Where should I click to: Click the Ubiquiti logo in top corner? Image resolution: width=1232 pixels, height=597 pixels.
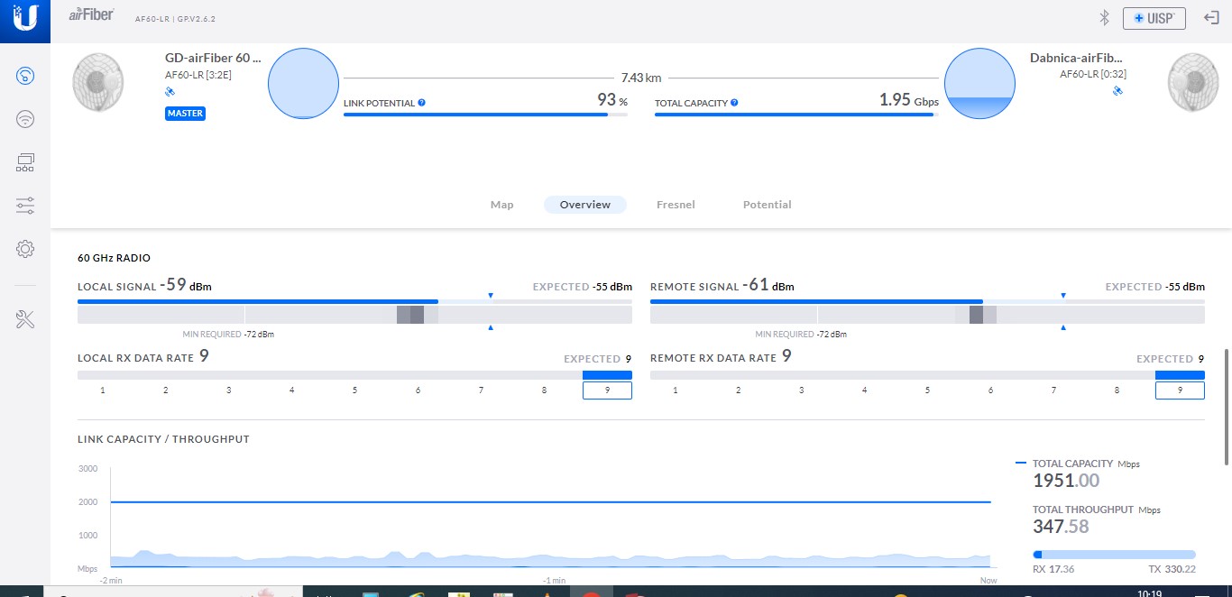click(x=25, y=20)
